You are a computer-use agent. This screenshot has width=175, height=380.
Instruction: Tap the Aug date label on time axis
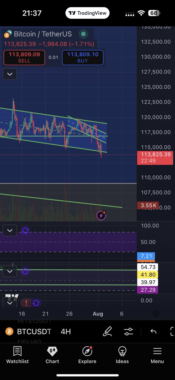(x=98, y=314)
